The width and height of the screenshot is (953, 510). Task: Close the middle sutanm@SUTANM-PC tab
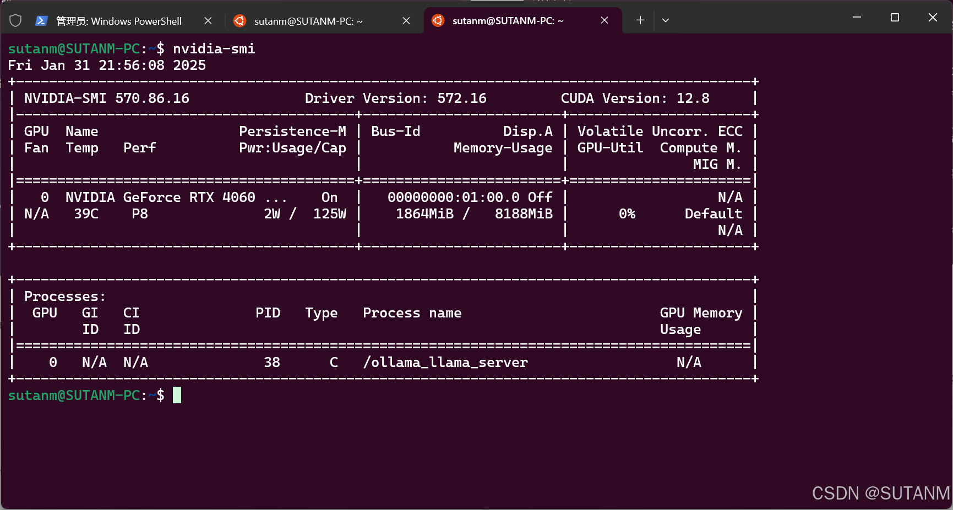pyautogui.click(x=406, y=21)
